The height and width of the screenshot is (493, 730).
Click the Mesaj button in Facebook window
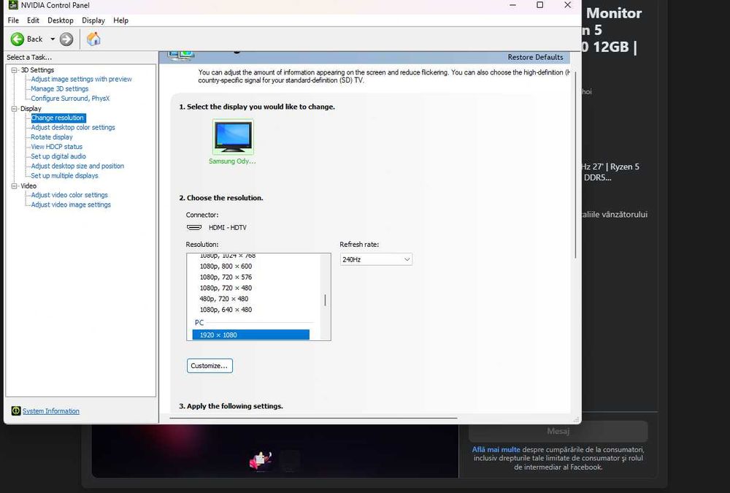(558, 431)
